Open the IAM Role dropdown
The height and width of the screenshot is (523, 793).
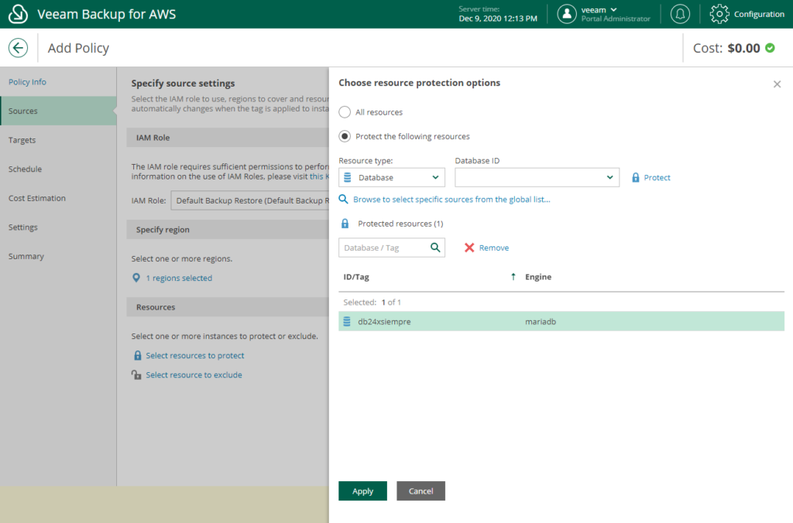pos(250,200)
